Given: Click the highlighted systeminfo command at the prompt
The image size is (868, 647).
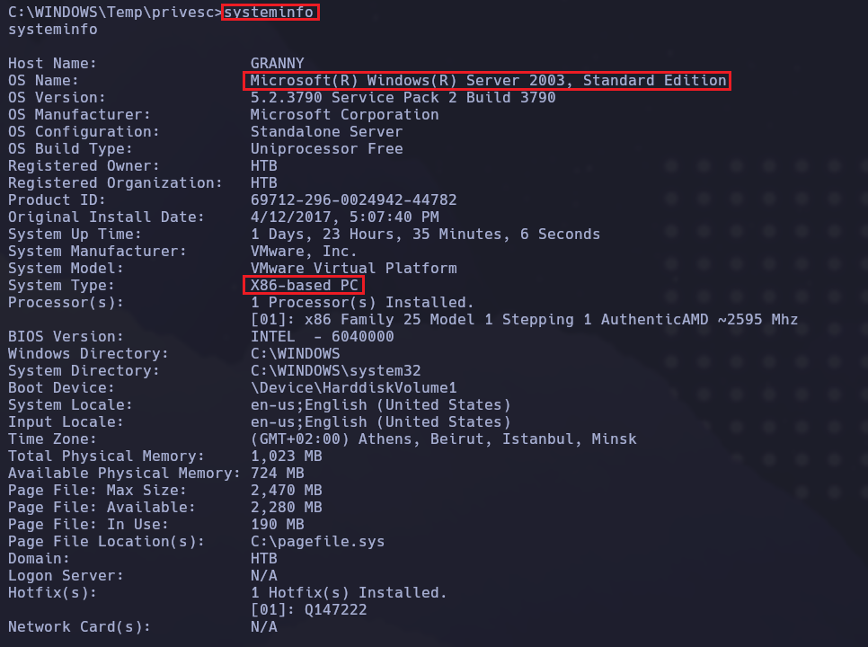Looking at the screenshot, I should click(x=270, y=13).
